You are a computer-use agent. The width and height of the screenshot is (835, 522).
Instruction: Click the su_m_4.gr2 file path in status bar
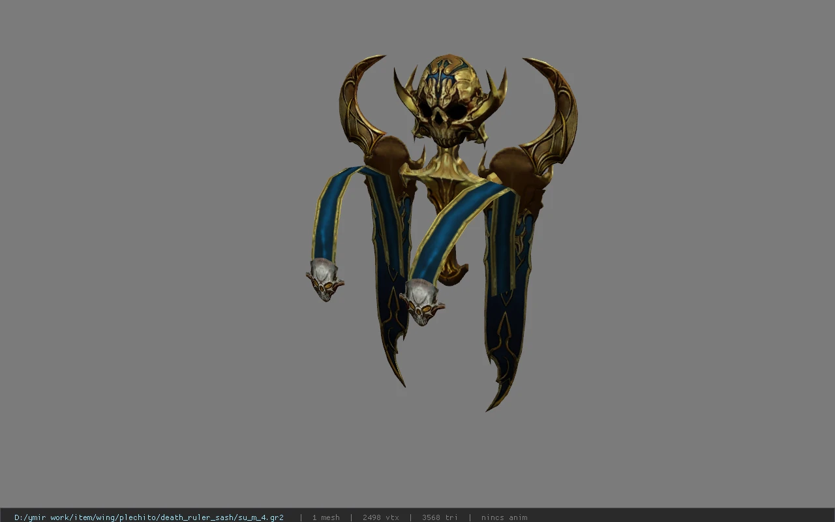pyautogui.click(x=149, y=517)
